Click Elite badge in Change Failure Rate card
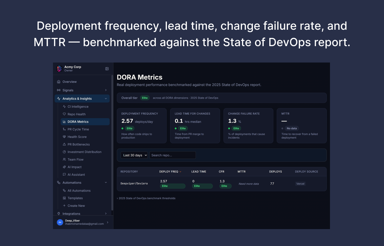 pos(236,128)
